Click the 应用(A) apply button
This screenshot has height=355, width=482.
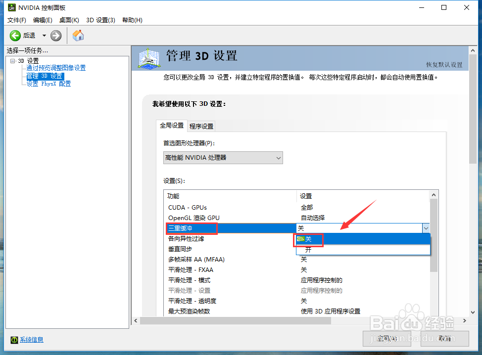pyautogui.click(x=387, y=338)
